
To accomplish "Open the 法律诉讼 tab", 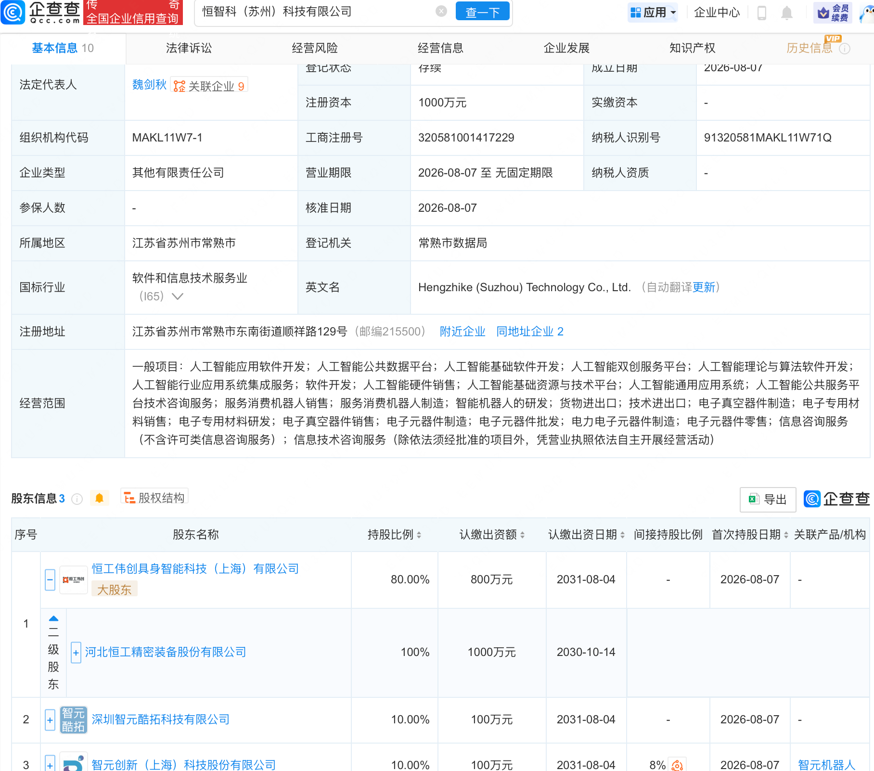I will pyautogui.click(x=189, y=48).
